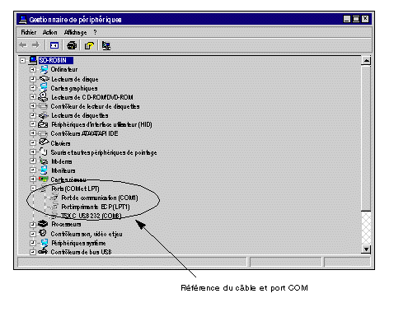Viewport: 394px width, 326px height.
Task: Expand the Contrôleurs de bus USB node
Action: (x=33, y=252)
